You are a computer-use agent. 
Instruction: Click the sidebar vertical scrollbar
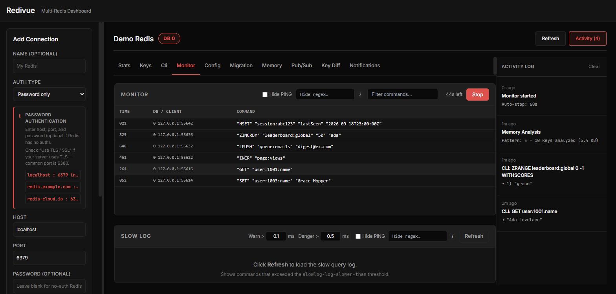tap(101, 109)
